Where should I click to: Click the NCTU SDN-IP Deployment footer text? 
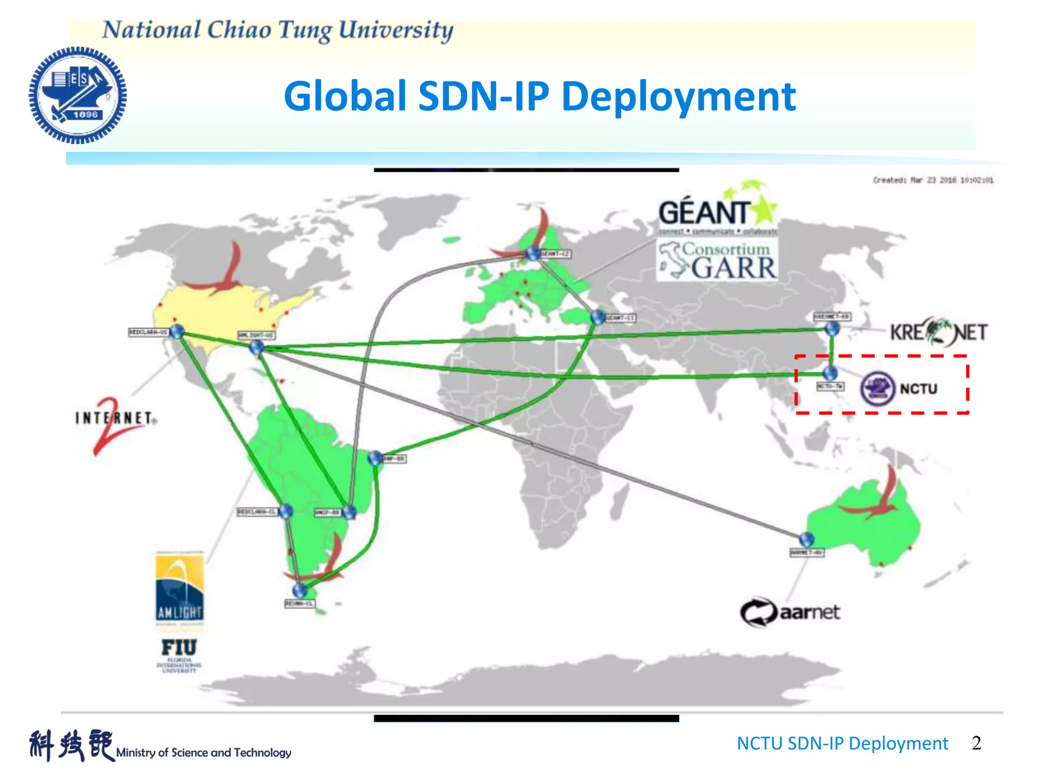point(842,743)
